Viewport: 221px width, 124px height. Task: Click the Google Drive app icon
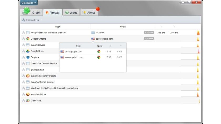28,51
